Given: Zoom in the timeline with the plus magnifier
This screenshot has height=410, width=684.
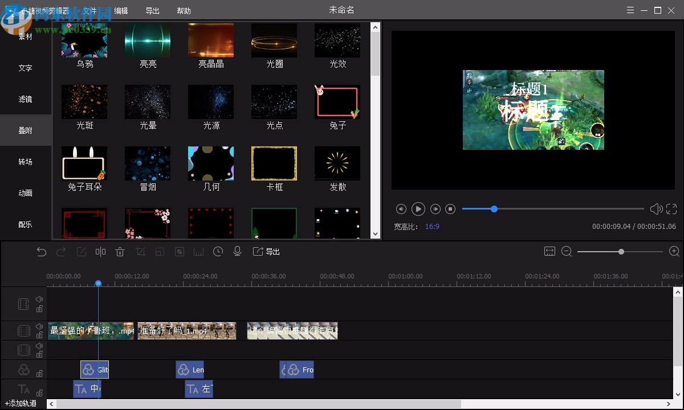Looking at the screenshot, I should pyautogui.click(x=674, y=252).
